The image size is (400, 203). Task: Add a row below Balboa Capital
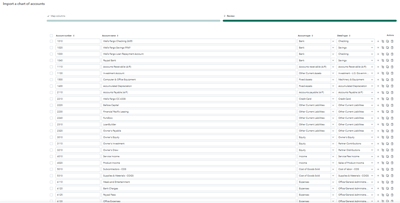pos(378,105)
